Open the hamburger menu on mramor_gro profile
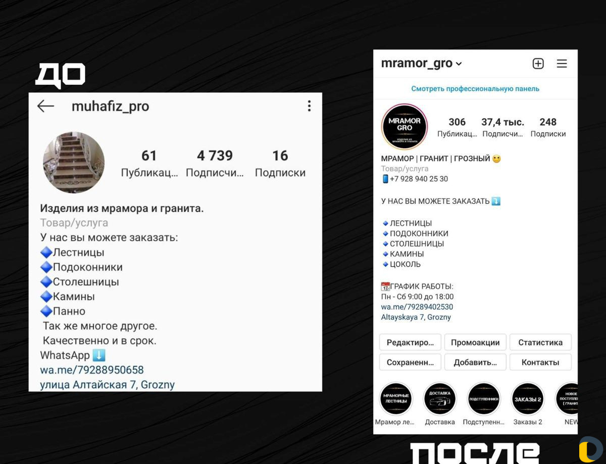 tap(562, 64)
